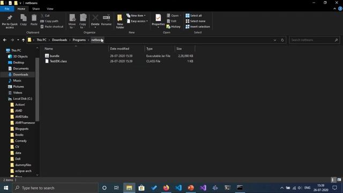The image size is (343, 193).
Task: Open Explorer help icon
Action: pos(340,9)
